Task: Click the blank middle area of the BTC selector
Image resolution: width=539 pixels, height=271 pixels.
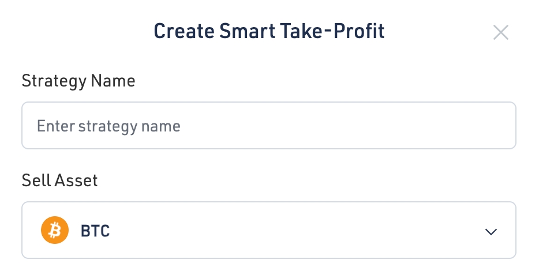Action: pos(289,232)
